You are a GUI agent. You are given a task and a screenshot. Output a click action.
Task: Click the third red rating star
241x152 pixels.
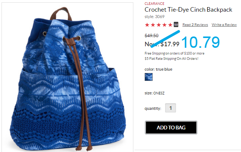(159, 25)
